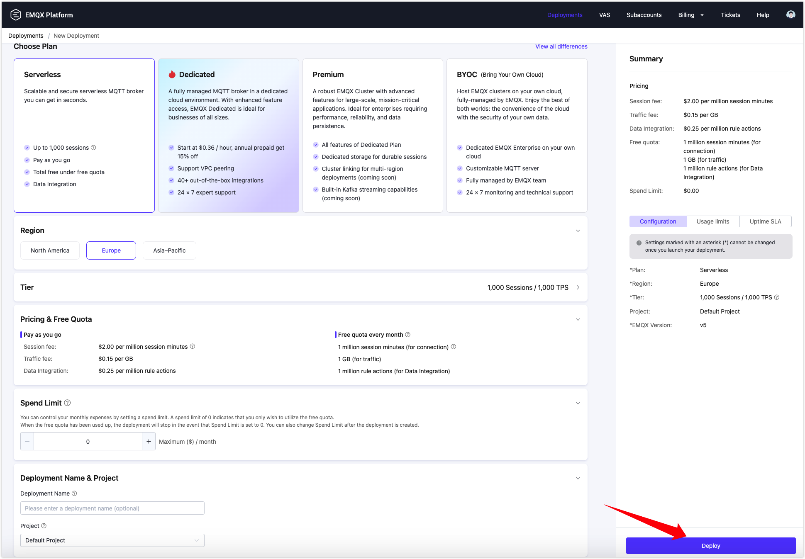Increase spend limit with plus button
Viewport: 805px width, 559px height.
pyautogui.click(x=149, y=442)
